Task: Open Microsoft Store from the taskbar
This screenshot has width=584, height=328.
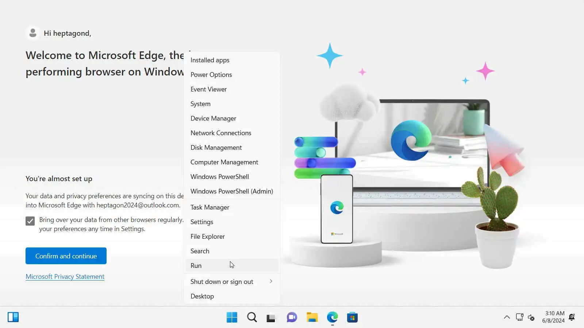Action: pos(352,317)
